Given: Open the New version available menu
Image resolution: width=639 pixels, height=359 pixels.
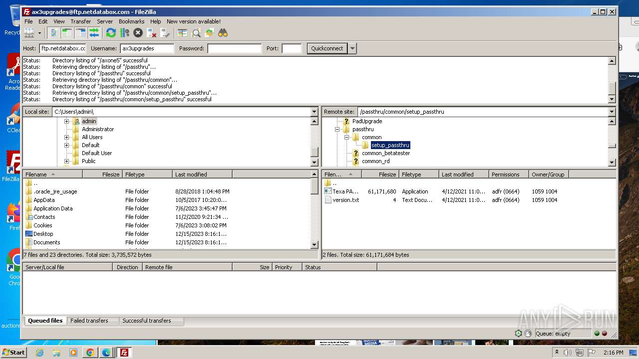Looking at the screenshot, I should click(194, 21).
